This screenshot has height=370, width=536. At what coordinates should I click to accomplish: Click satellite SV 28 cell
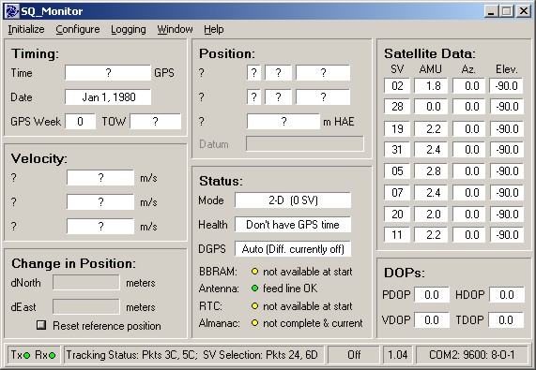point(397,107)
